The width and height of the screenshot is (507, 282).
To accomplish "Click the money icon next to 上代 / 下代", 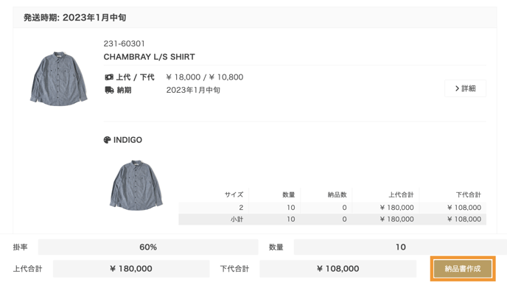I will [109, 77].
